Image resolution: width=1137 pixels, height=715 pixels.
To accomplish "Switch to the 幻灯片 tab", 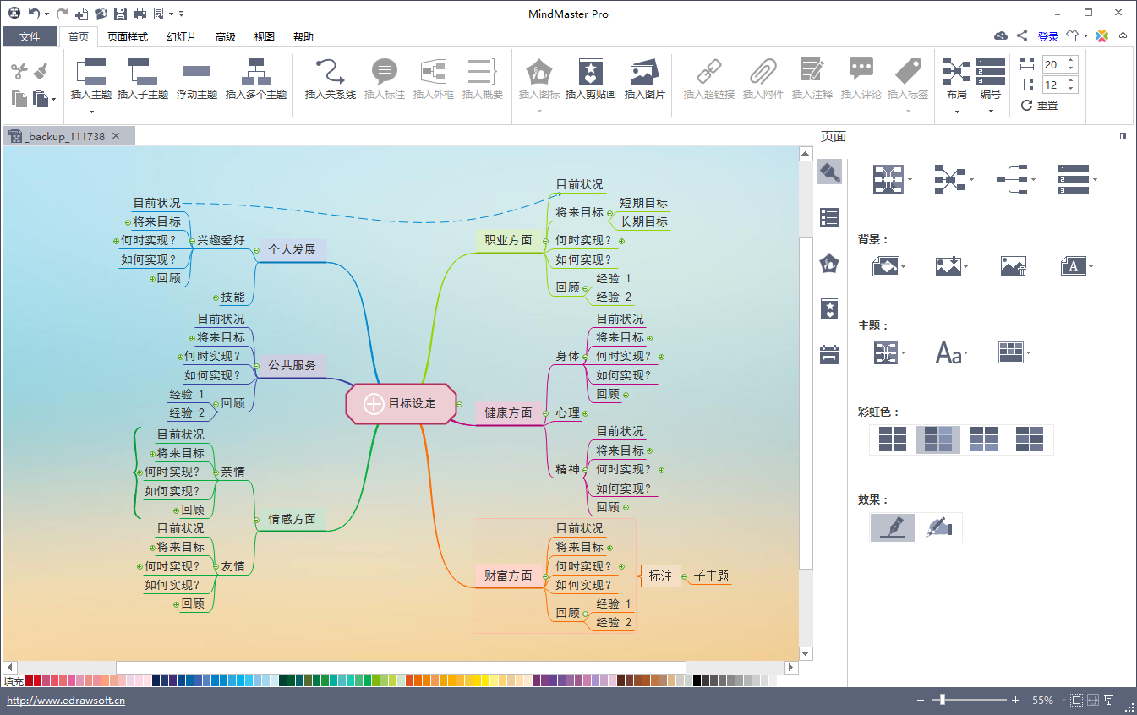I will point(182,36).
